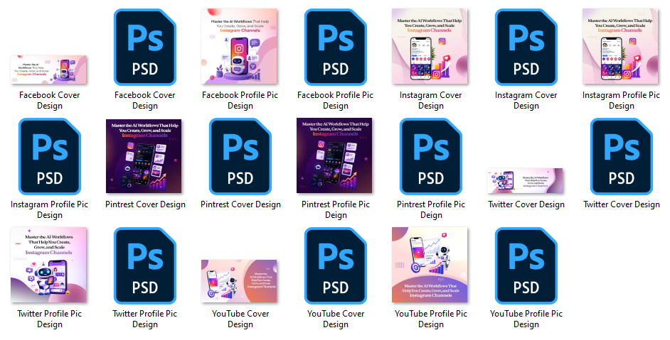Select the Instagram Profile Pic Design PSD icon
This screenshot has height=340, width=670.
pos(50,157)
